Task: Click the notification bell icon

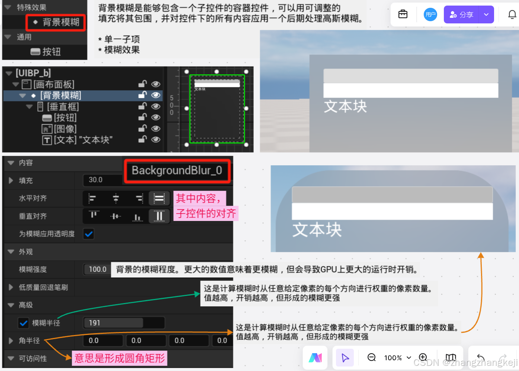Action: click(512, 14)
